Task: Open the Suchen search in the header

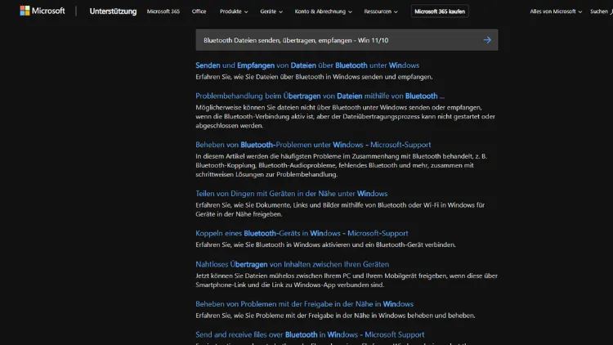Action: [x=602, y=11]
